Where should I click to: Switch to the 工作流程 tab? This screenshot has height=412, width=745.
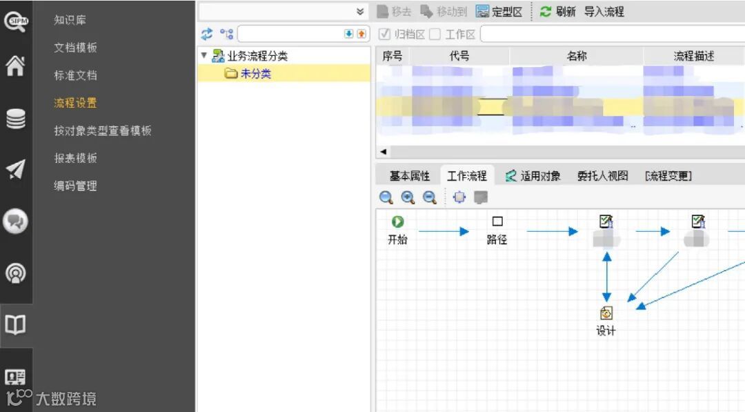tap(467, 176)
